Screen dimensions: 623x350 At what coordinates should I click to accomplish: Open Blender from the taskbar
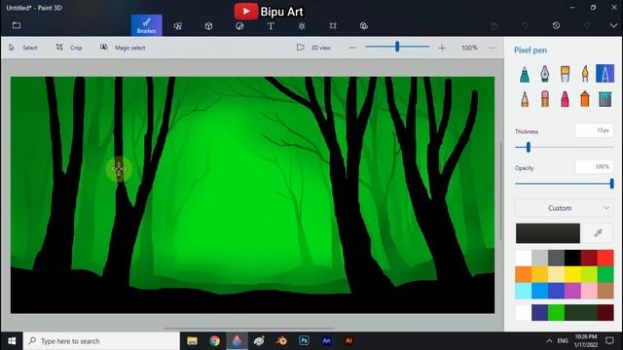point(281,341)
